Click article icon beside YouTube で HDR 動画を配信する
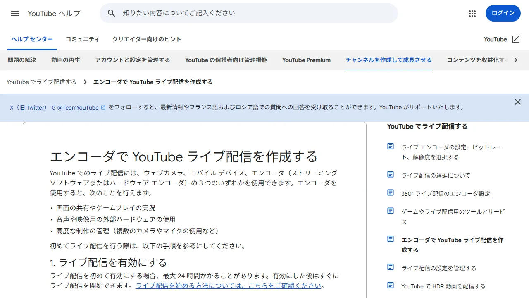529x298 pixels. coord(391,286)
